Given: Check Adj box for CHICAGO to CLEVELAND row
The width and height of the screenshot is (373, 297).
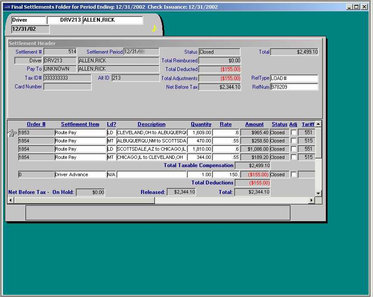Looking at the screenshot, I should (294, 157).
